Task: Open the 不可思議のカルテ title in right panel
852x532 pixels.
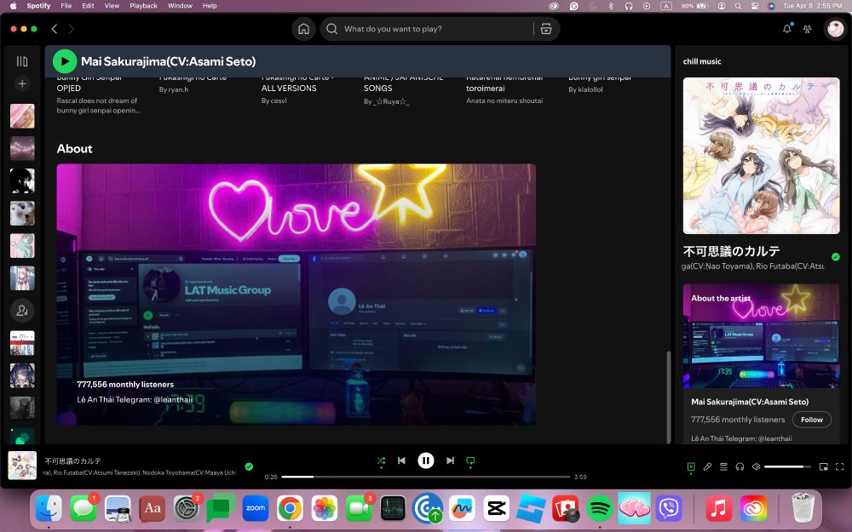Action: click(x=731, y=251)
